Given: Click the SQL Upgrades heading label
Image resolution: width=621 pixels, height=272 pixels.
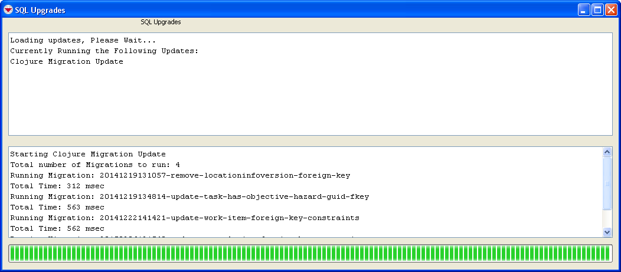Looking at the screenshot, I should pos(161,22).
